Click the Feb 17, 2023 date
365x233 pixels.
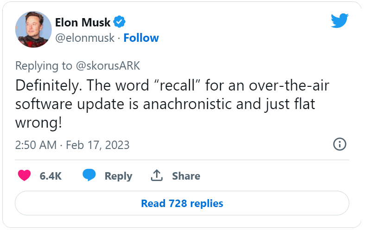coord(98,145)
